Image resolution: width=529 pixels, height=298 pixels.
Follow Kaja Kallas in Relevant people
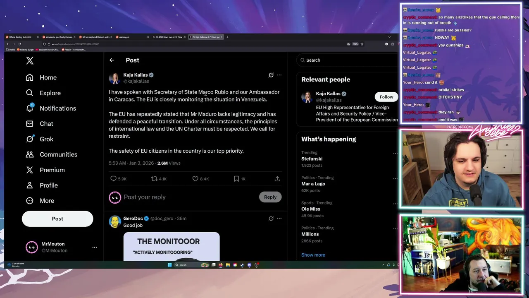click(x=386, y=97)
